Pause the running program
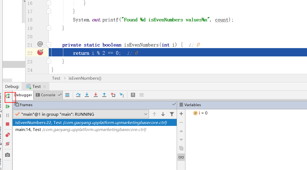The width and height of the screenshot is (307, 170). click(x=8, y=115)
